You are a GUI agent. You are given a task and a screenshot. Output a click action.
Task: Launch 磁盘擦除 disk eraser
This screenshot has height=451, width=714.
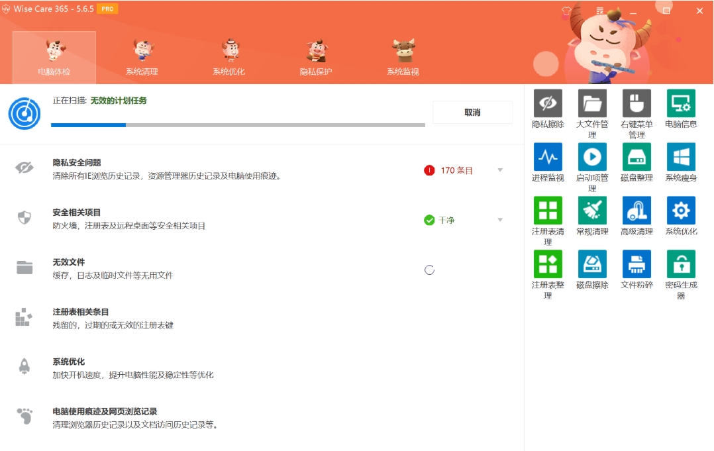(x=592, y=264)
